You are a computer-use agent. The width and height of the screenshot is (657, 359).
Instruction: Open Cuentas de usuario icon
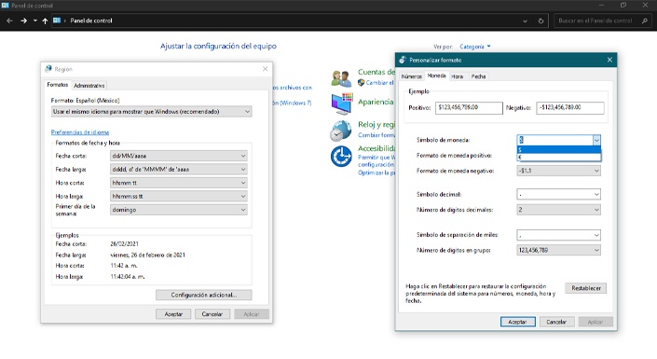(x=341, y=78)
